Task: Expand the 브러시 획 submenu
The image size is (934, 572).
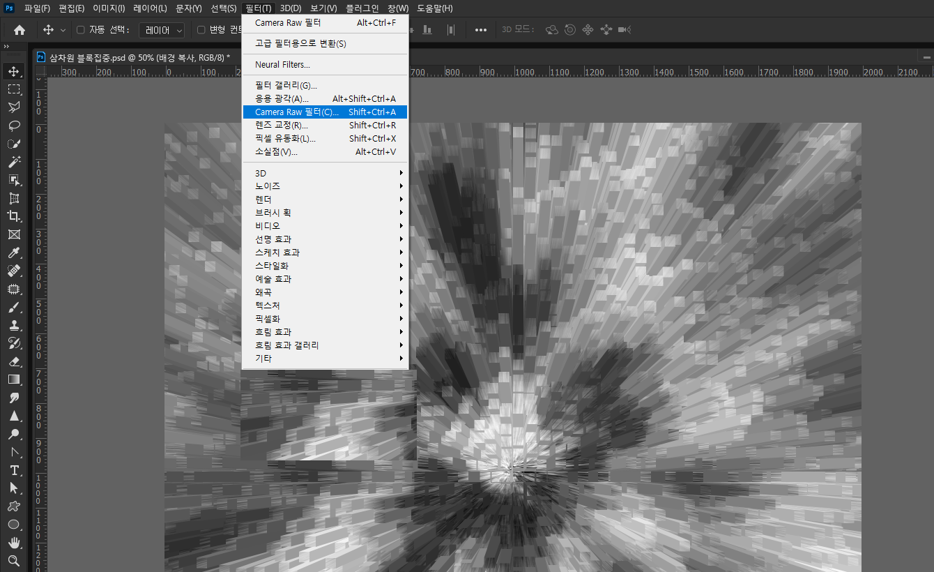Action: point(325,213)
